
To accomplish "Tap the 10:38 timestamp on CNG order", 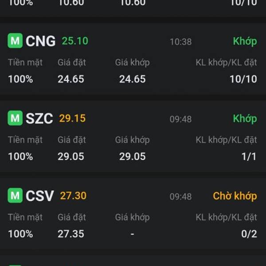I will click(180, 42).
